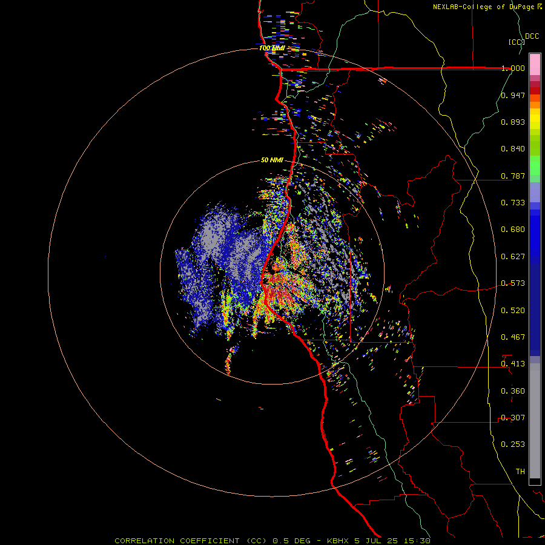This screenshot has width=545, height=545.
Task: Select the 1.000 legend value
Action: (x=513, y=68)
